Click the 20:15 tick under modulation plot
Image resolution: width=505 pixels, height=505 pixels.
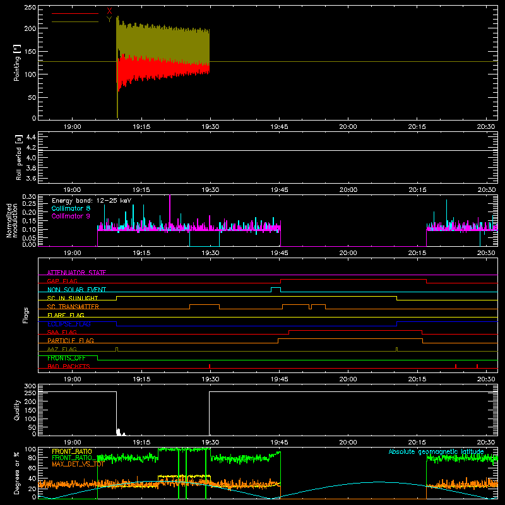pyautogui.click(x=417, y=253)
